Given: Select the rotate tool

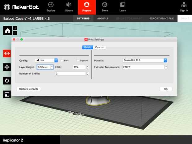Looking at the screenshot, I should (x=7, y=81).
